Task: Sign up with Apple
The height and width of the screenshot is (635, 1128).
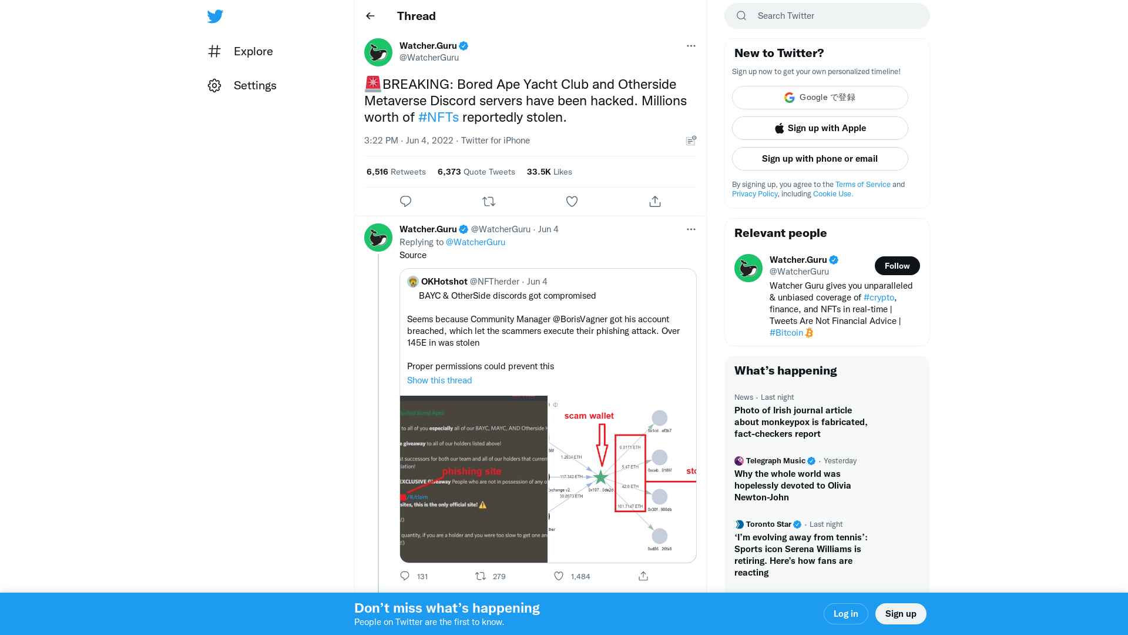Action: (x=820, y=128)
